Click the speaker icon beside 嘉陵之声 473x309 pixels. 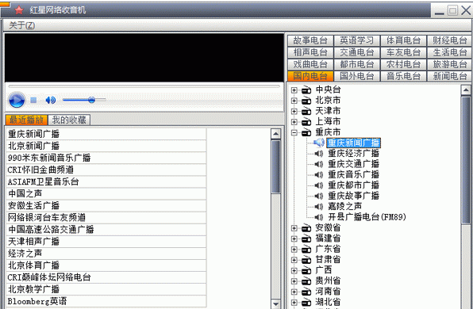pyautogui.click(x=318, y=207)
